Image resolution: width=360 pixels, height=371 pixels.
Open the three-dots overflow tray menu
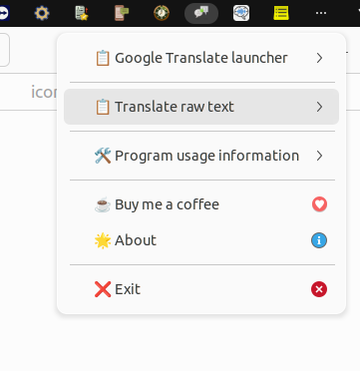[321, 13]
